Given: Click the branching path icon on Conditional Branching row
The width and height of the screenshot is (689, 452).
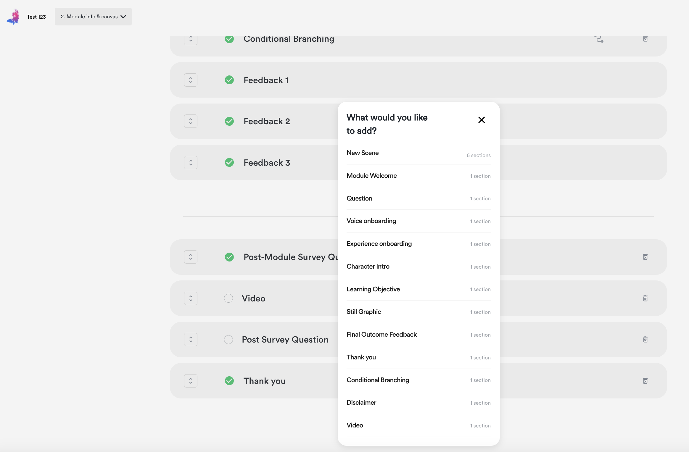Looking at the screenshot, I should coord(599,39).
